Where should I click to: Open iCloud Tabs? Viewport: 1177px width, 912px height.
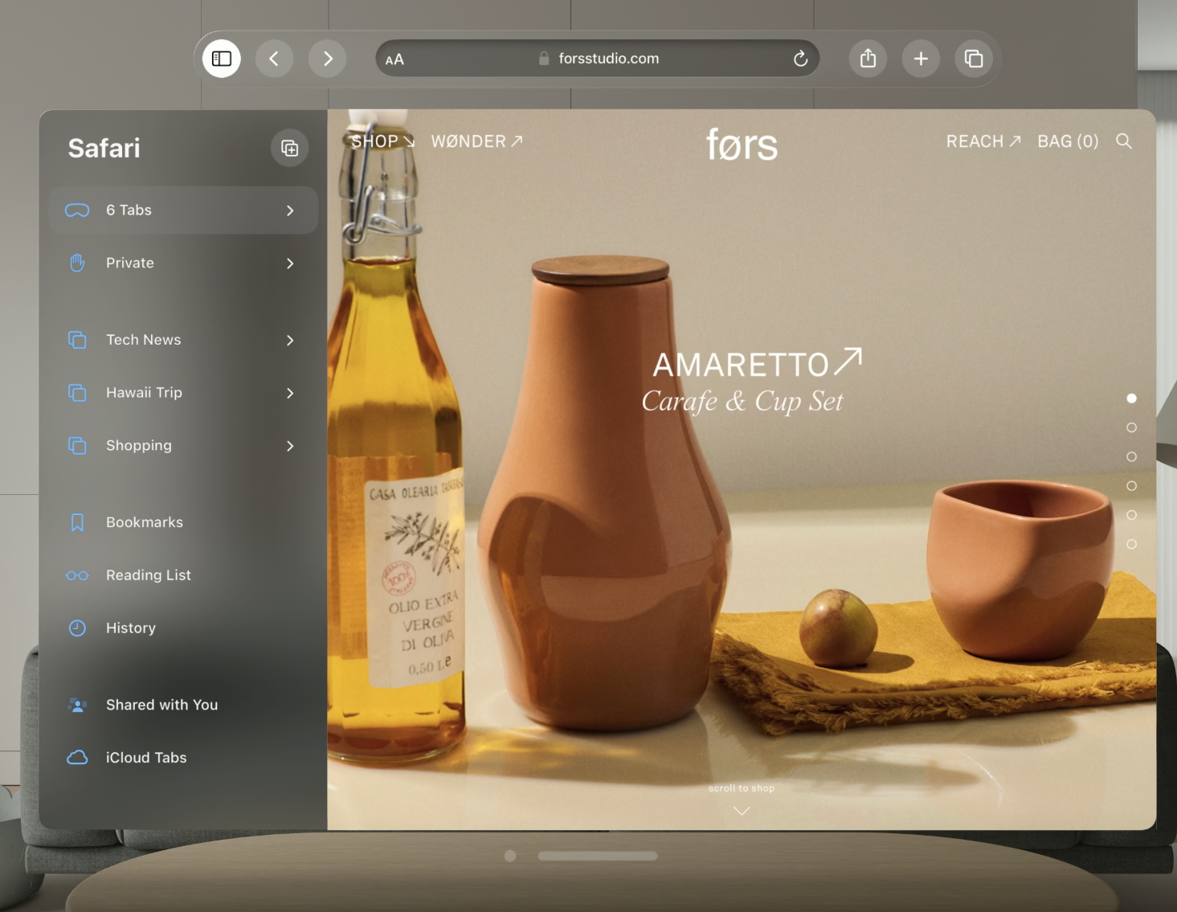coord(183,758)
